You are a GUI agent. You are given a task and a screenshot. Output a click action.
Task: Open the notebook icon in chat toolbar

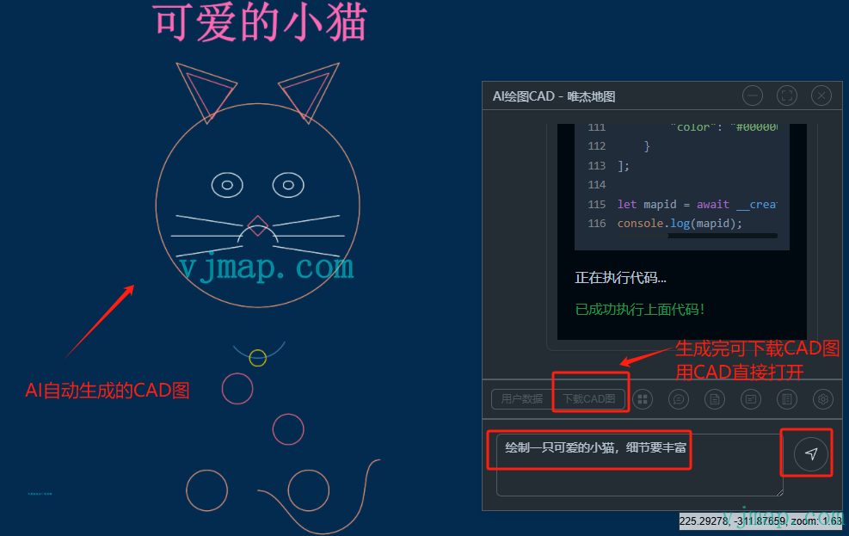(x=787, y=399)
